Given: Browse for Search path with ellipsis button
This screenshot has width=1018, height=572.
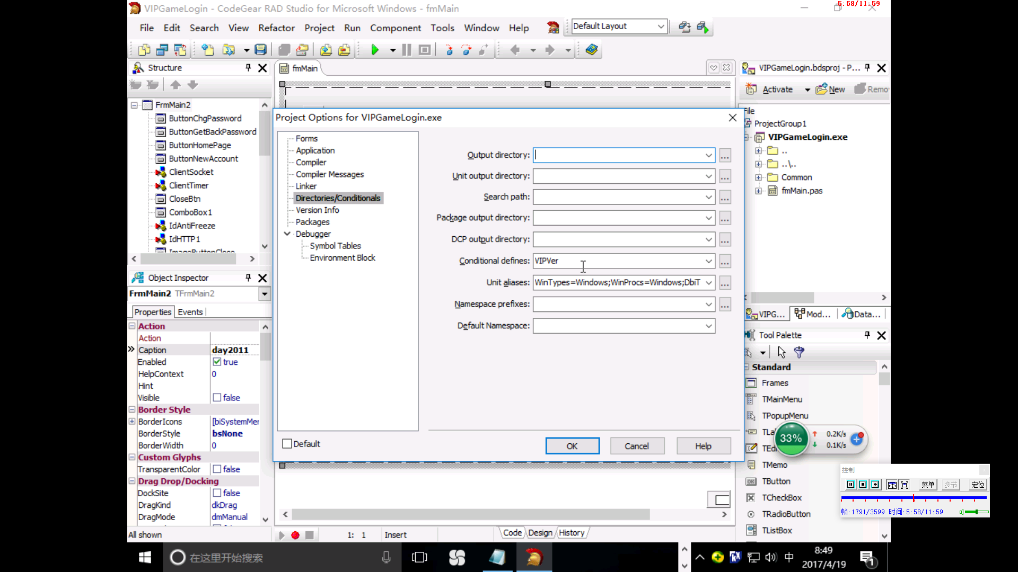Looking at the screenshot, I should (x=725, y=198).
